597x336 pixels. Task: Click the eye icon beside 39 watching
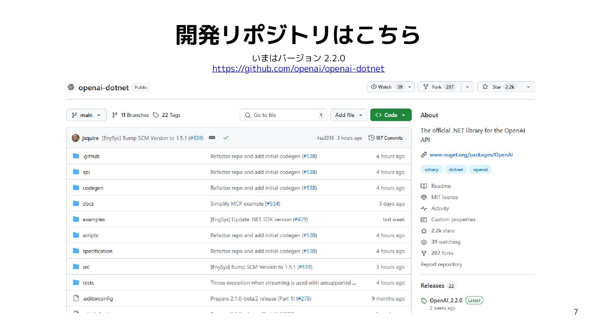click(424, 242)
